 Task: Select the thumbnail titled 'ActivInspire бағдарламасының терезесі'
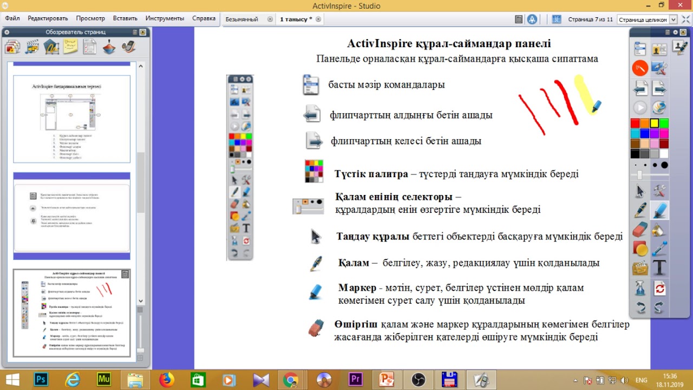coord(71,119)
